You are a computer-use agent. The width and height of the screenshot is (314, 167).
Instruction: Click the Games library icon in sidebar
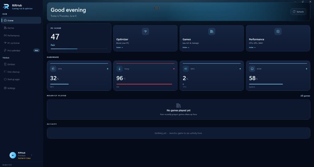tap(5, 28)
